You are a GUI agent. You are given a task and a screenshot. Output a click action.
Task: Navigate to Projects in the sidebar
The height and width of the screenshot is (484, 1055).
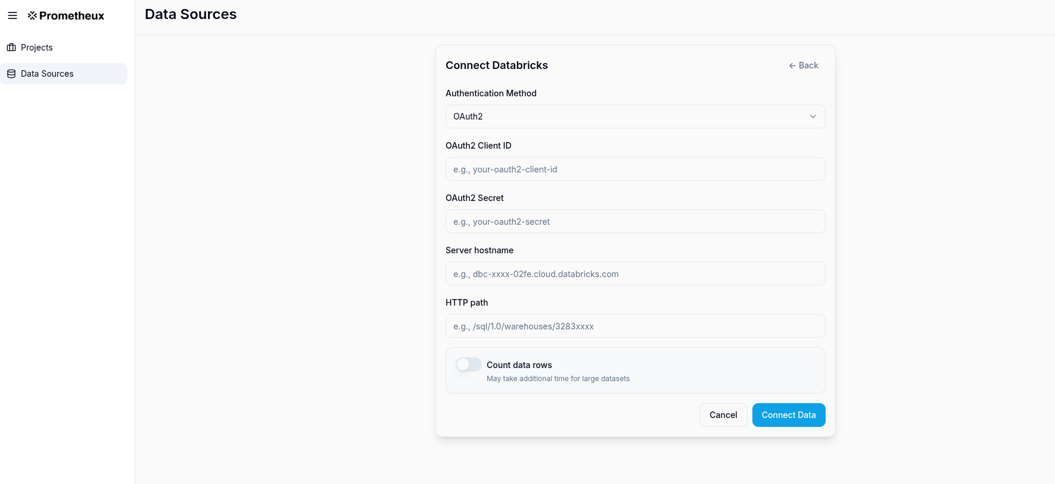coord(37,47)
